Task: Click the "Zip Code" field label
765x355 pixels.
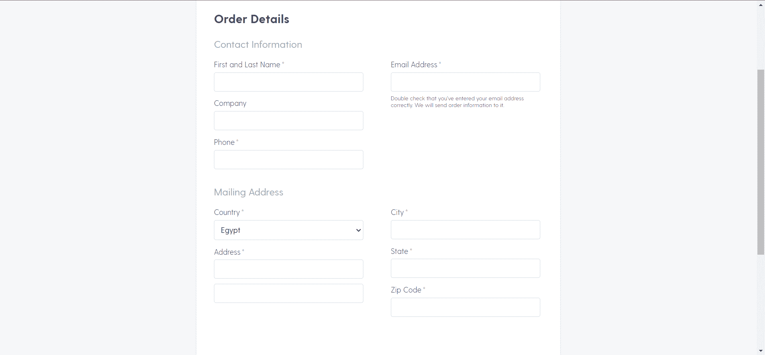Action: [406, 290]
